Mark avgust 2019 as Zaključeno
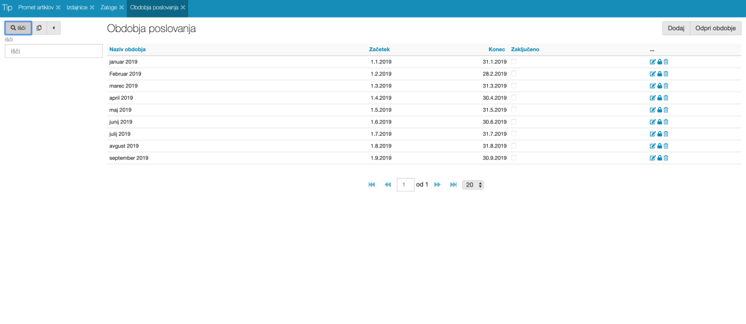Screen dimensions: 746x324 click(514, 146)
